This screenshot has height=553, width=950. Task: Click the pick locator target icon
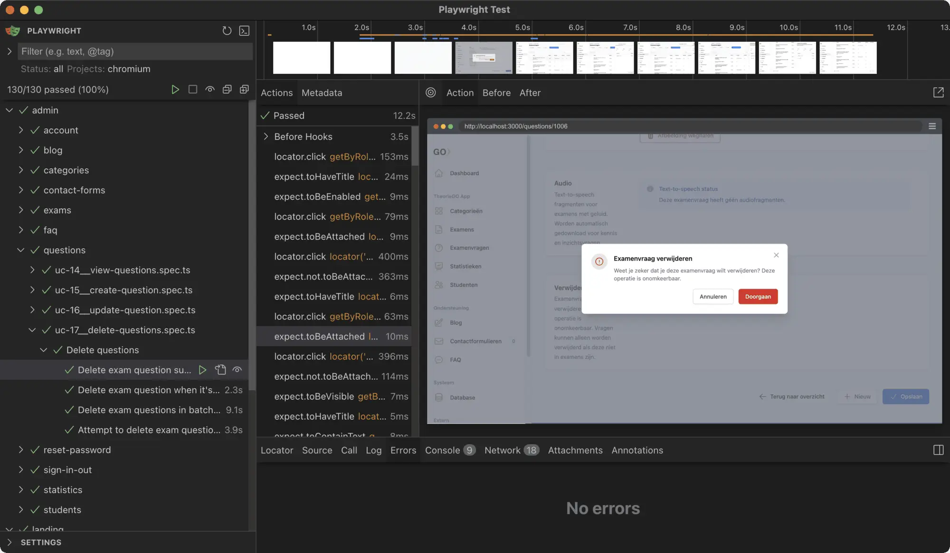tap(431, 93)
